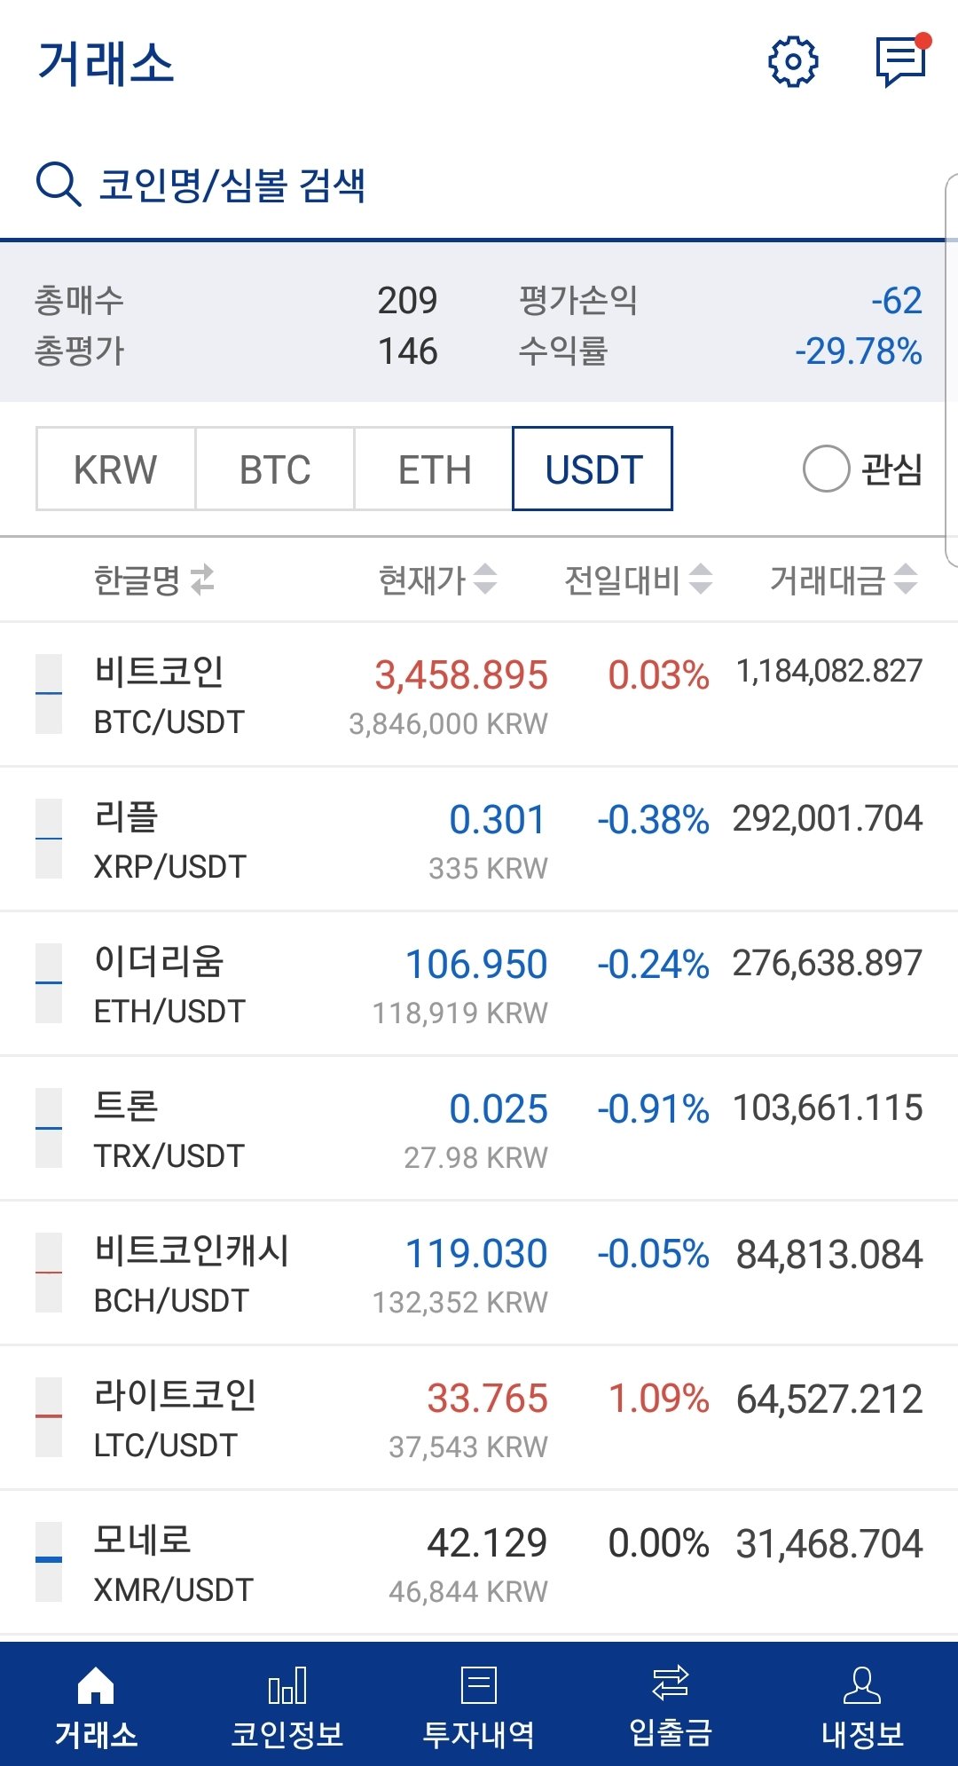Open the 라이트코인 LTC/USDT row

pos(479,1418)
